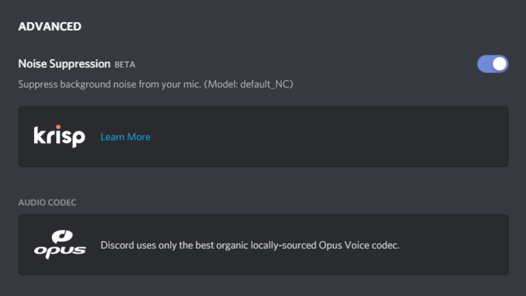Click the Noise Suppression label

point(64,64)
